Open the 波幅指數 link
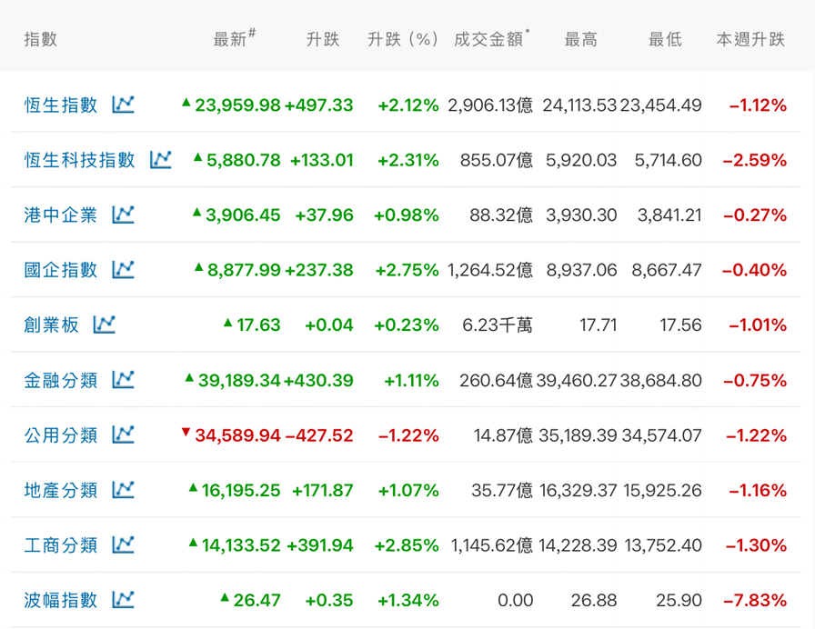This screenshot has width=815, height=629. coord(61,600)
